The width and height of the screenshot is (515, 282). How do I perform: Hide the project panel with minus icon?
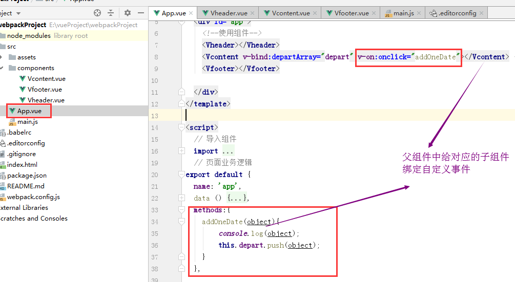[x=141, y=13]
